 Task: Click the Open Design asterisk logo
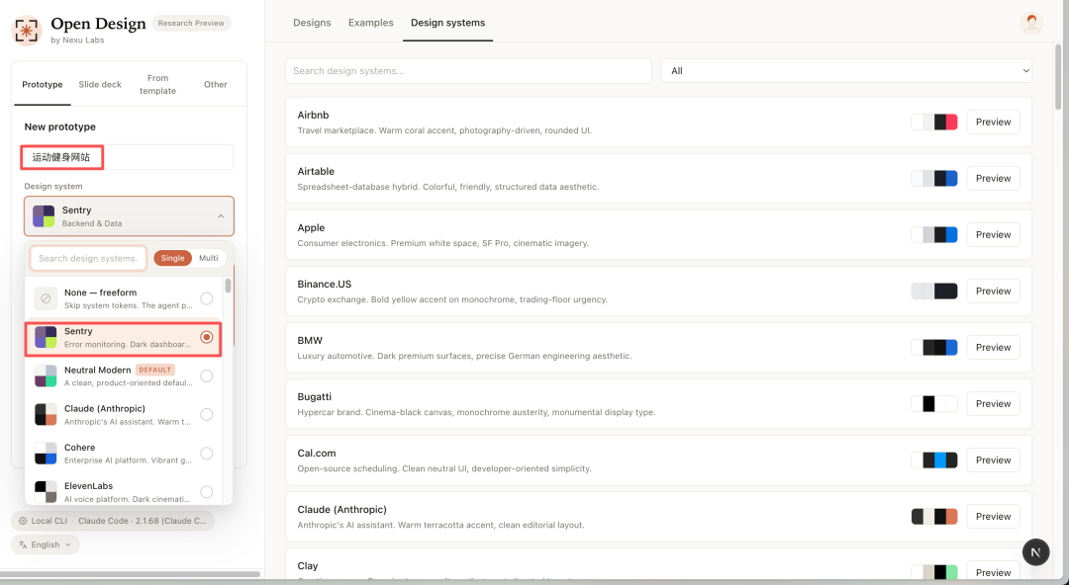point(27,31)
